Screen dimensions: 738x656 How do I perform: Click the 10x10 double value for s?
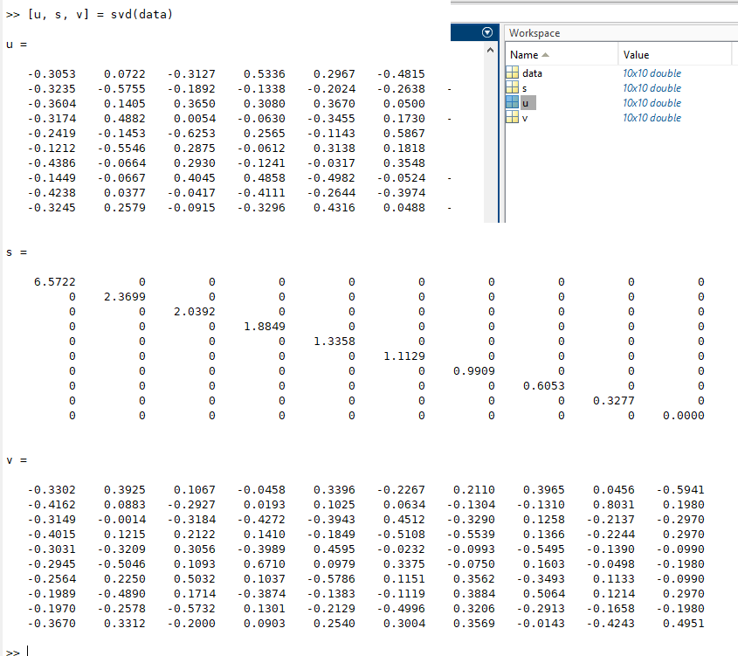[x=652, y=88]
